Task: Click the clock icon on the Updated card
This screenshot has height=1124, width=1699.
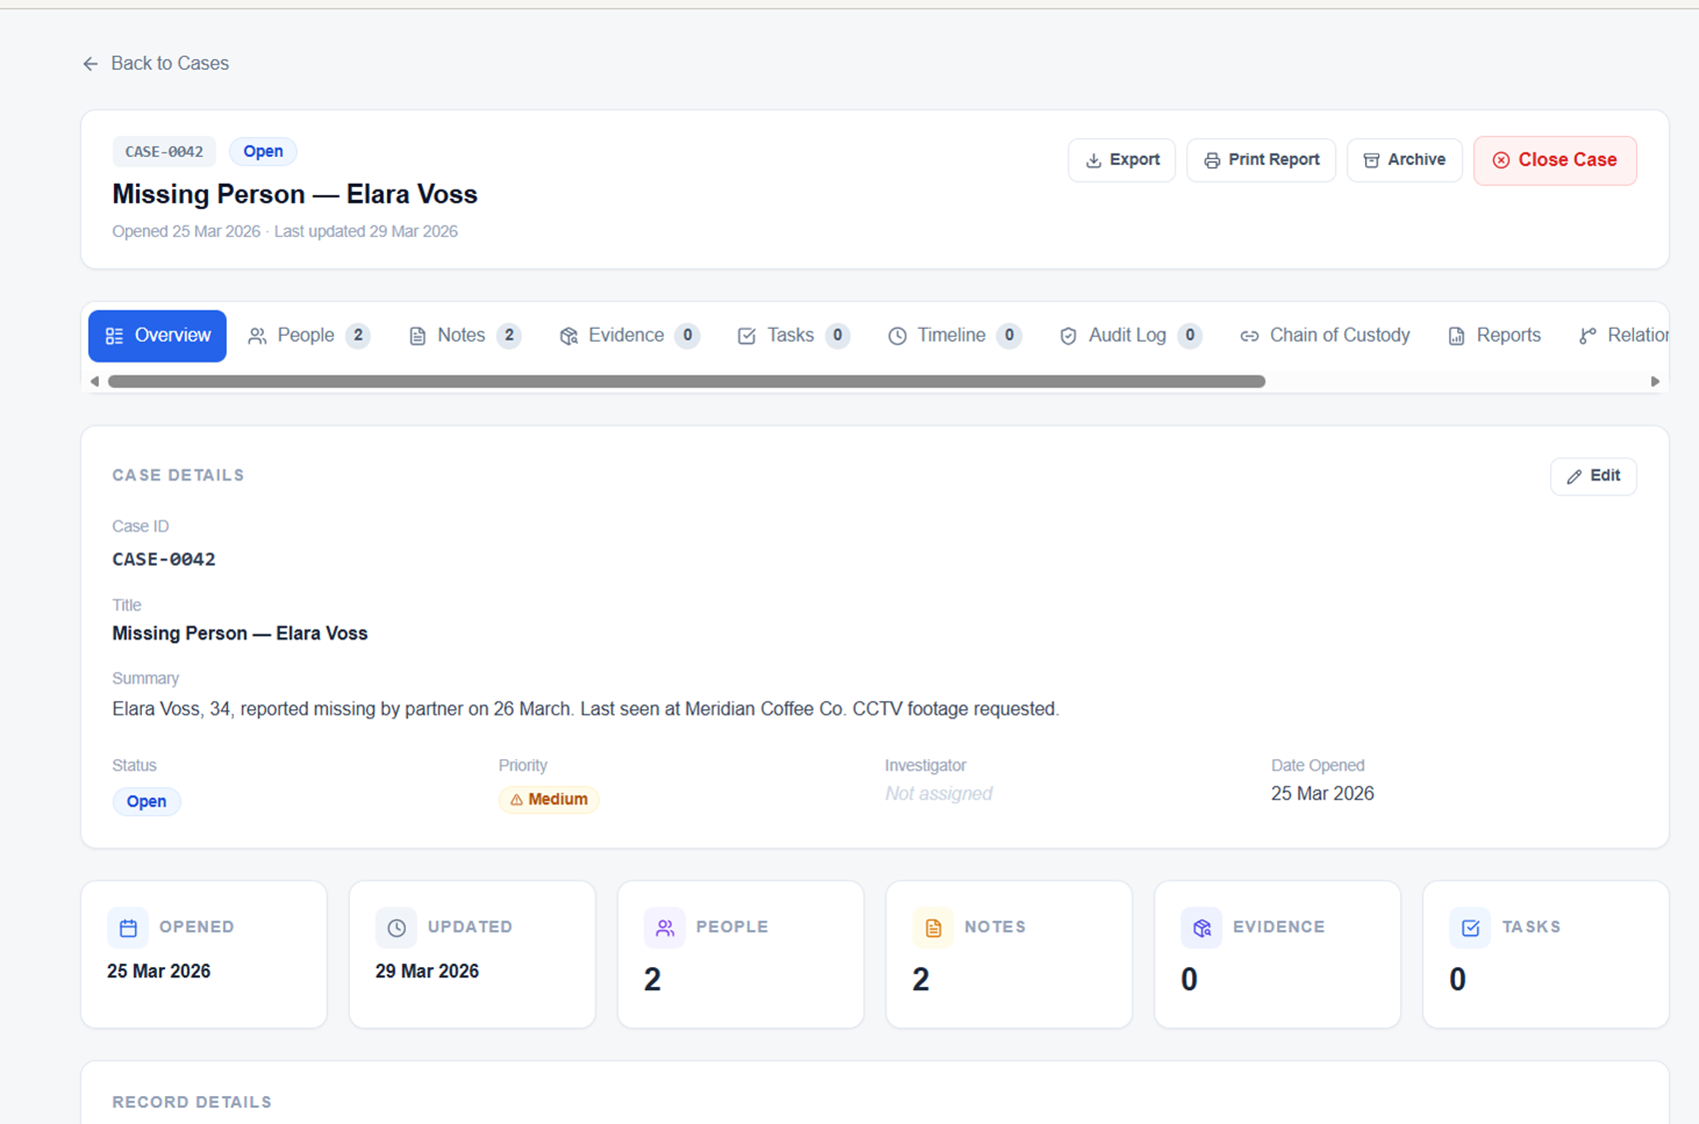Action: [396, 927]
